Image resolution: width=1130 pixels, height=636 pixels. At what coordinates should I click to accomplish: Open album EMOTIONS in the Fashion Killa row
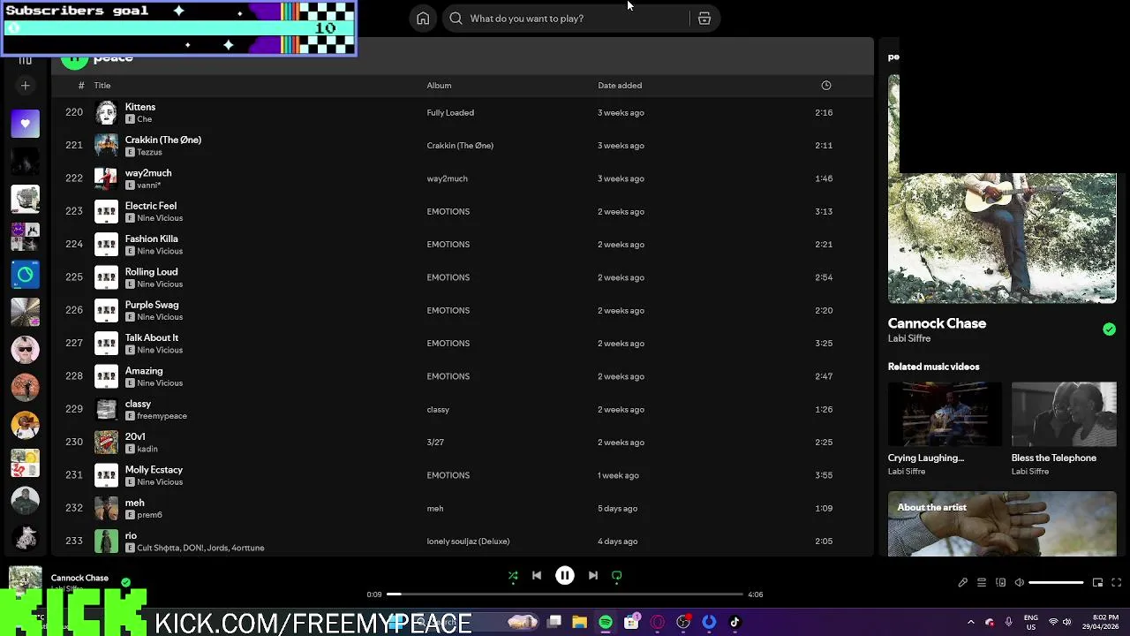click(x=448, y=245)
